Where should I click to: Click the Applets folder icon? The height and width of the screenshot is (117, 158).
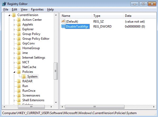pos(19,24)
